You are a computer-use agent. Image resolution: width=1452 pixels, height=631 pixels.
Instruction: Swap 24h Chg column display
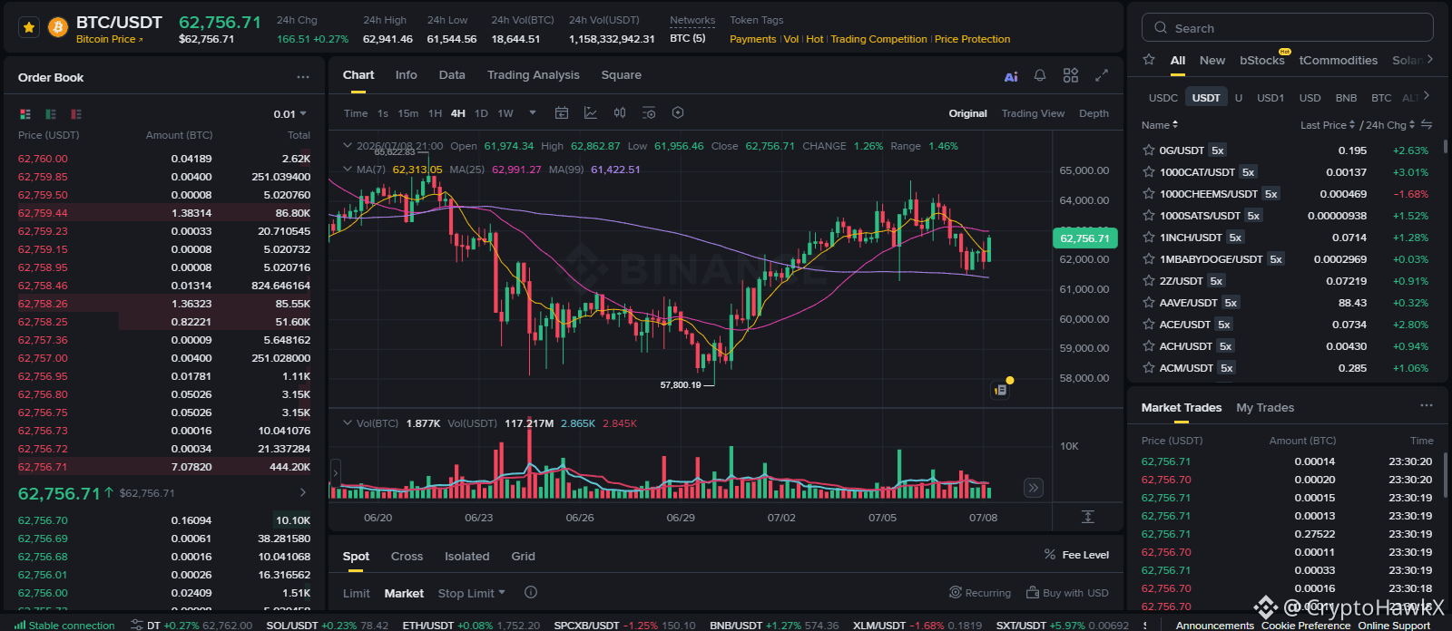pyautogui.click(x=1427, y=124)
